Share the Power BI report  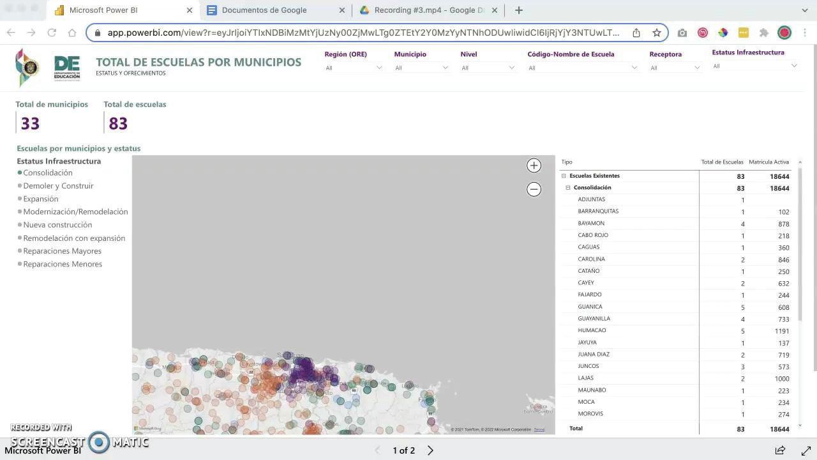(x=780, y=450)
